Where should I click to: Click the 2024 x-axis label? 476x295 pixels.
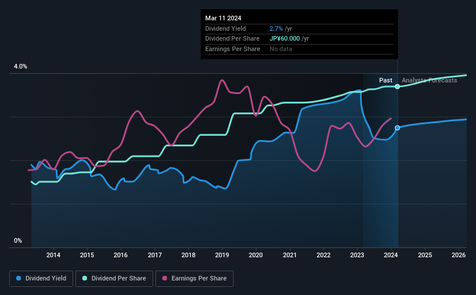(391, 255)
